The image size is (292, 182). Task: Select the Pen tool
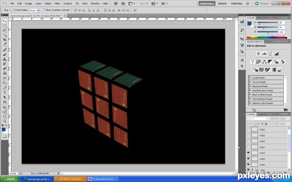5,88
